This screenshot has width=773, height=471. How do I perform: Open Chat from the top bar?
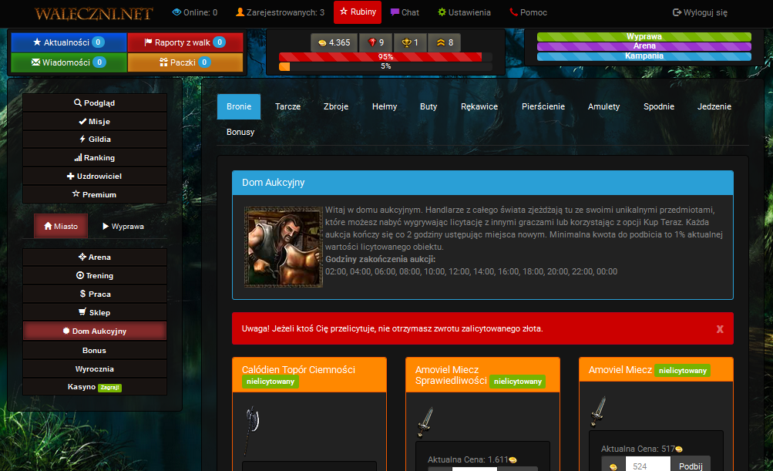[405, 12]
